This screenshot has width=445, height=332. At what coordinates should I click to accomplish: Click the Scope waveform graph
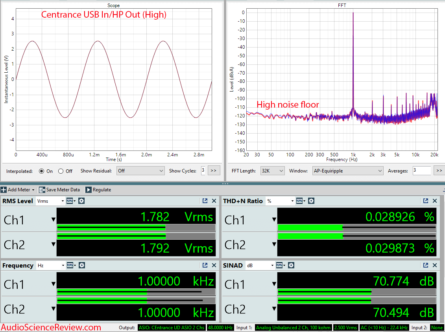click(114, 79)
